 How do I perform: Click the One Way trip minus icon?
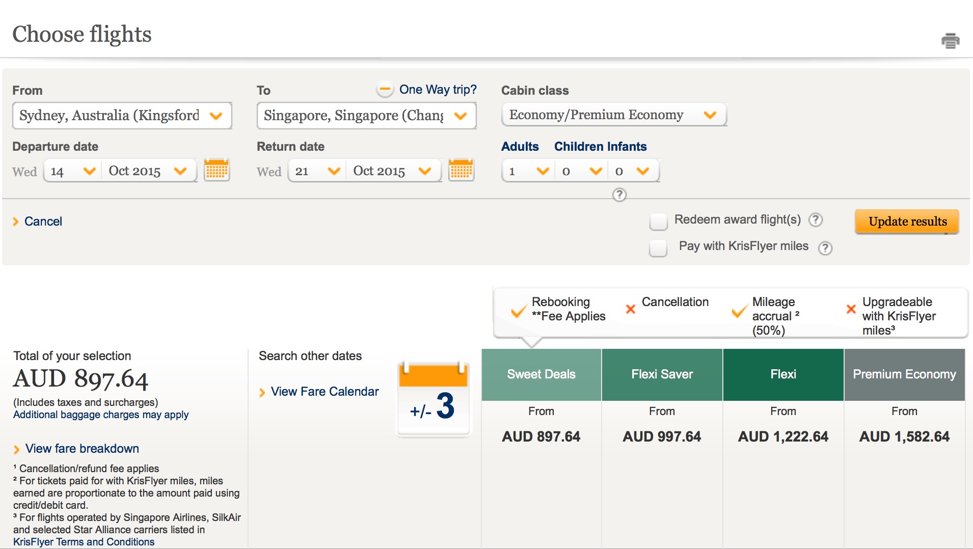point(385,90)
